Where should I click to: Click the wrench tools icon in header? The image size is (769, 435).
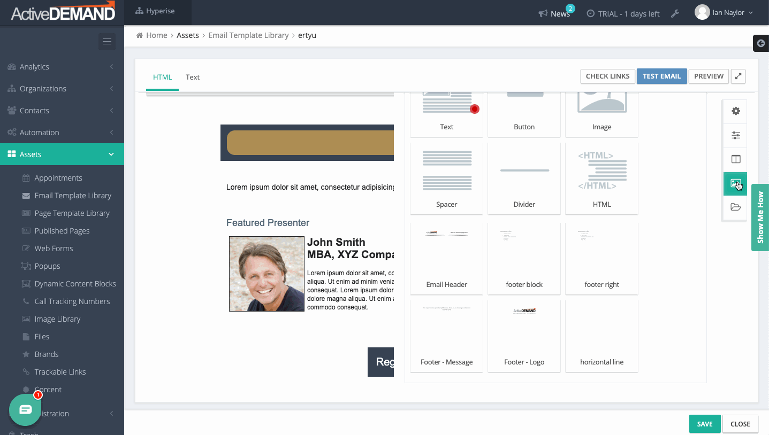point(675,13)
